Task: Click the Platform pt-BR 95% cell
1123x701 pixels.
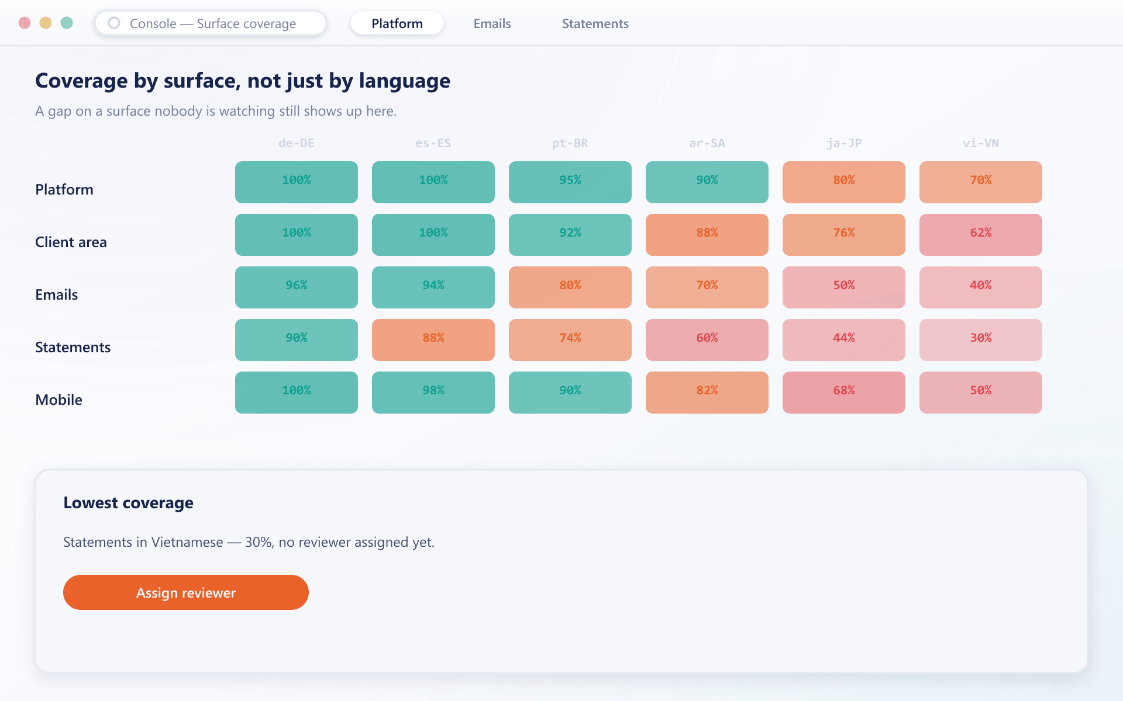Action: 570,182
